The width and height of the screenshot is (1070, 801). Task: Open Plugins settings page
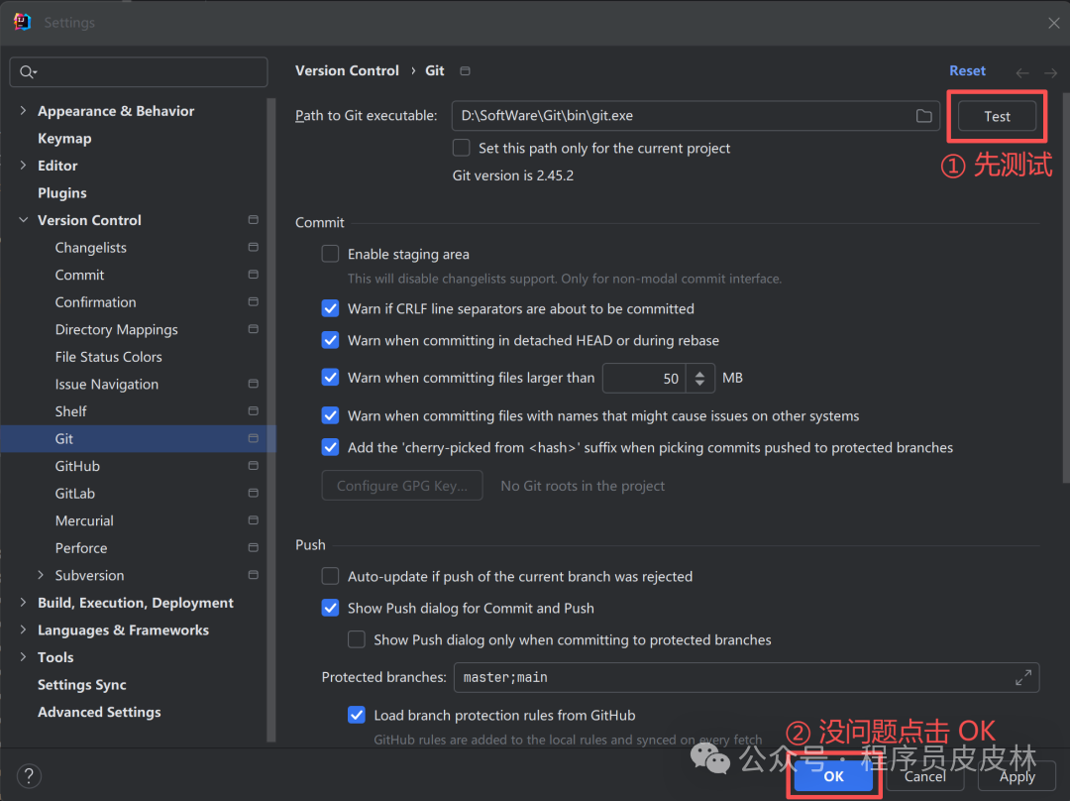pyautogui.click(x=62, y=192)
